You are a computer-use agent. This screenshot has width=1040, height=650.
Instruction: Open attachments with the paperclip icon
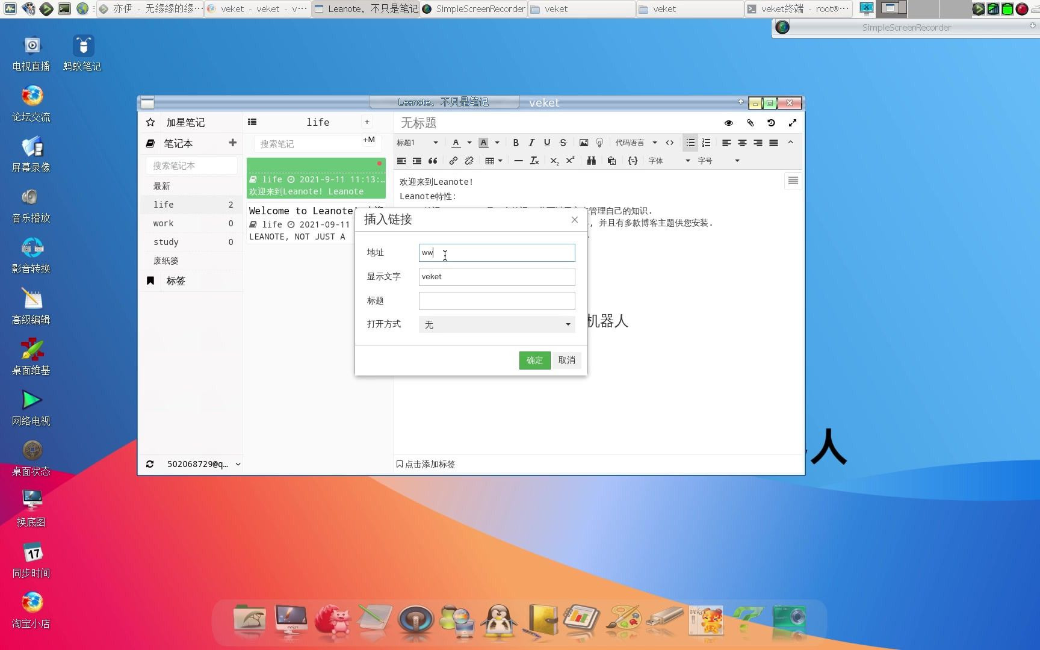tap(750, 123)
